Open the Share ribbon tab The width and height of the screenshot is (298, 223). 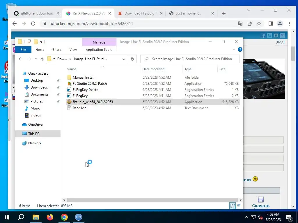57,50
